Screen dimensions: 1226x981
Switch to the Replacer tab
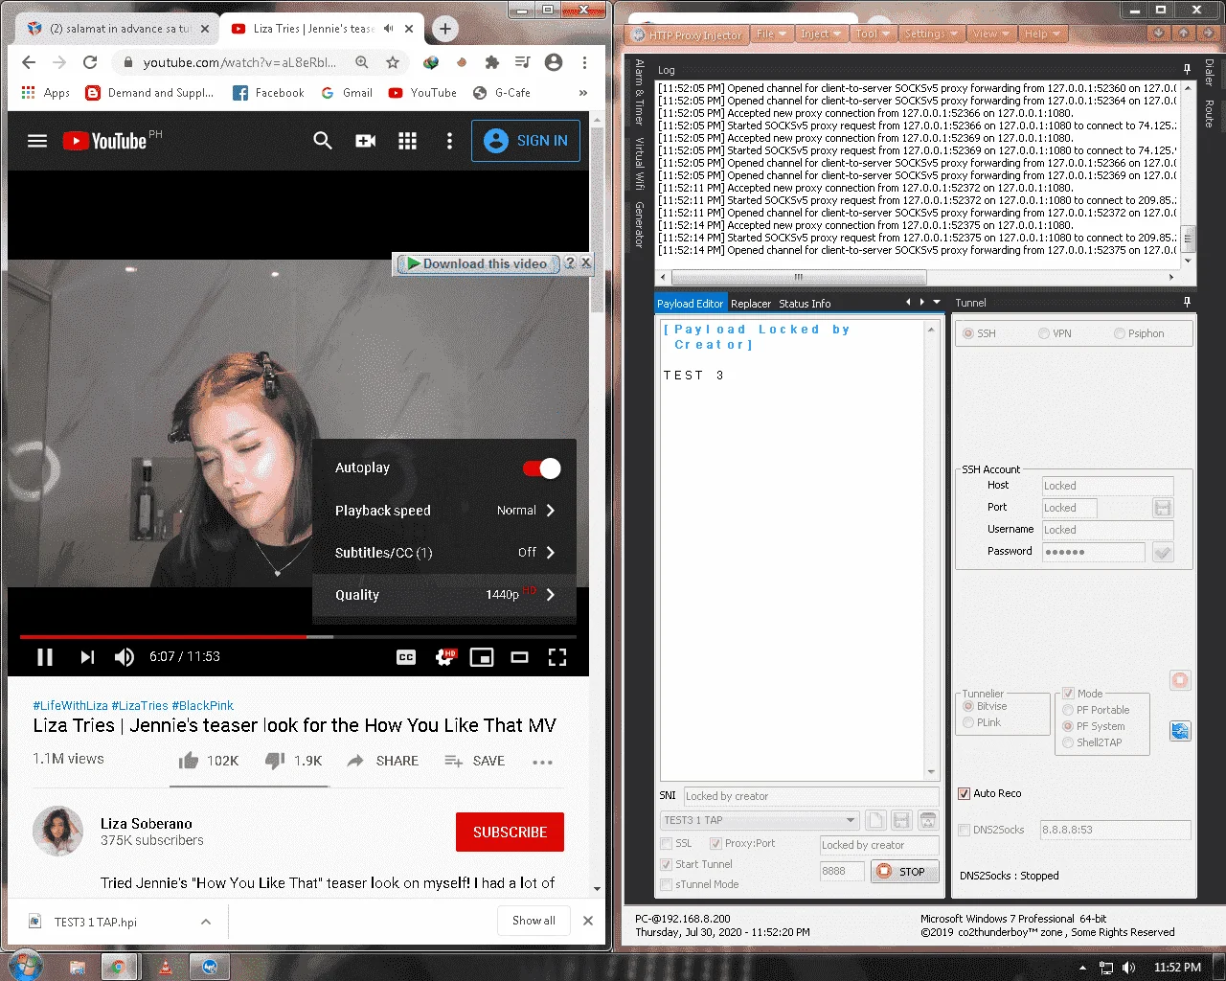(751, 304)
